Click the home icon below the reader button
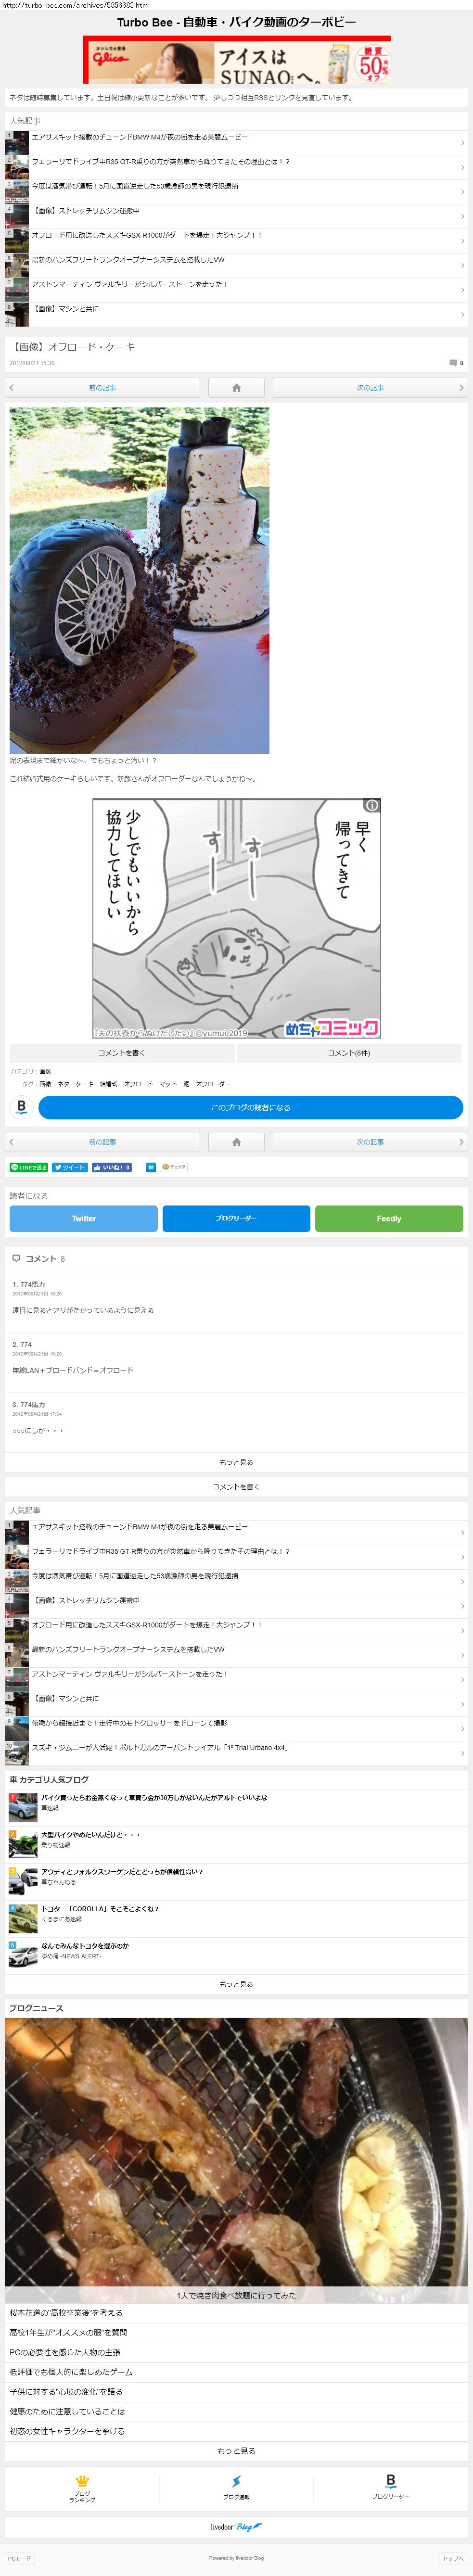Viewport: 473px width, 2576px height. click(236, 1141)
